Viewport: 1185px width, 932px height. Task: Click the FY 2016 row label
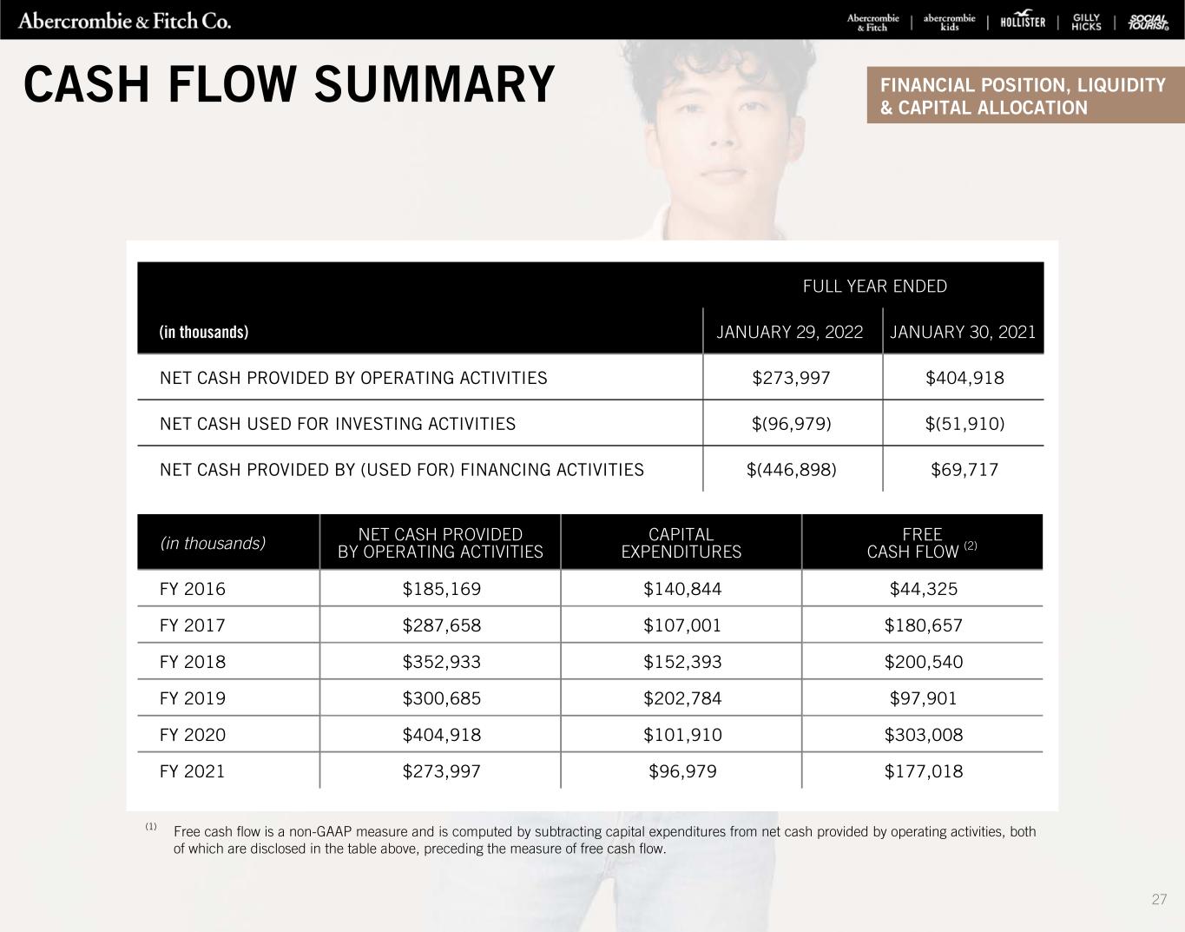[x=193, y=589]
